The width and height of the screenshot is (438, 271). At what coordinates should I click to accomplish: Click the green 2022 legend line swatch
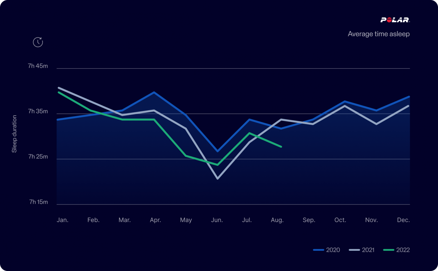point(389,250)
